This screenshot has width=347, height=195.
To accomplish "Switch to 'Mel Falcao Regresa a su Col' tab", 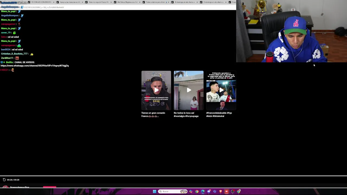I will pyautogui.click(x=127, y=2).
